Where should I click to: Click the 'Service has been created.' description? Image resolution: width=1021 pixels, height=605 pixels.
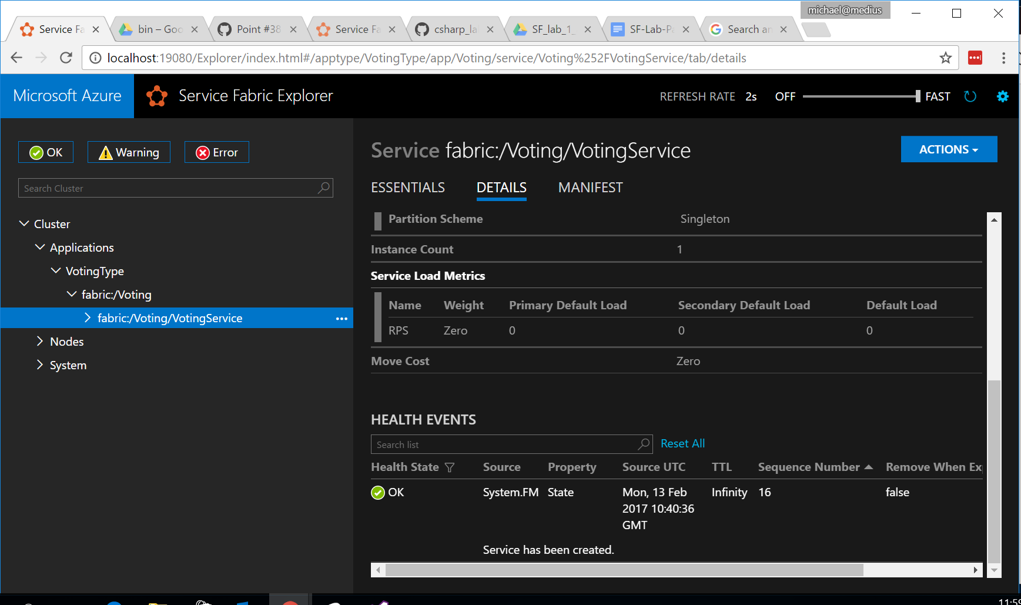548,550
